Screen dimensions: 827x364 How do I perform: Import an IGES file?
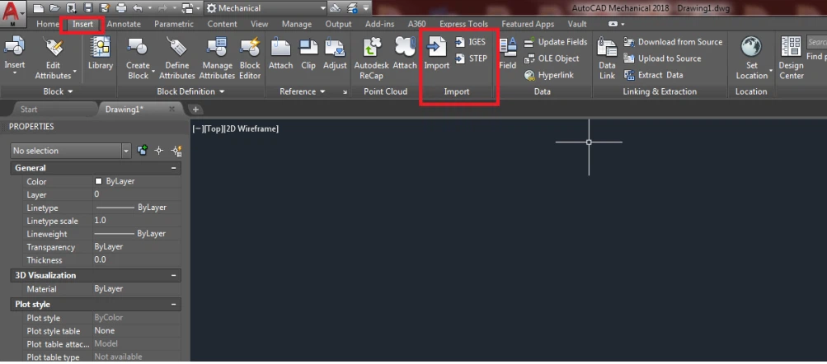click(x=471, y=42)
